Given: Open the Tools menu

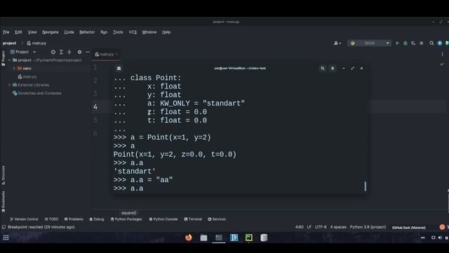Looking at the screenshot, I should (118, 32).
